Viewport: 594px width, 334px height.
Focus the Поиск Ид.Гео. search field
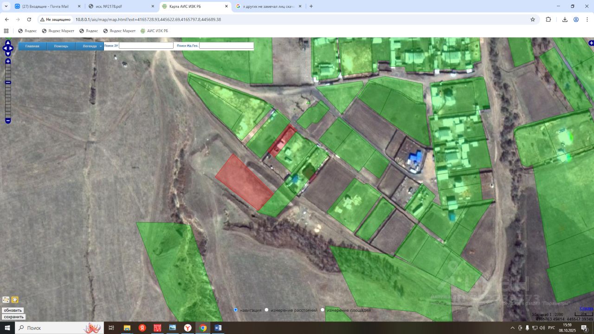(x=226, y=45)
